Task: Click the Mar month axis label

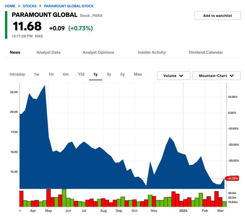Action: point(221,211)
